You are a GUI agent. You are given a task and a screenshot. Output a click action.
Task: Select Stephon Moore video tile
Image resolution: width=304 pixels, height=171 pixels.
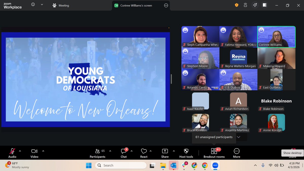tap(200, 58)
